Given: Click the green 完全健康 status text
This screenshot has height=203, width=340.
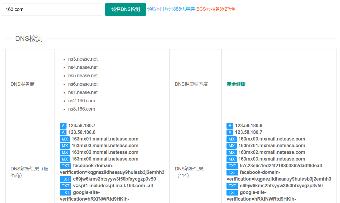Looking at the screenshot, I should [236, 84].
